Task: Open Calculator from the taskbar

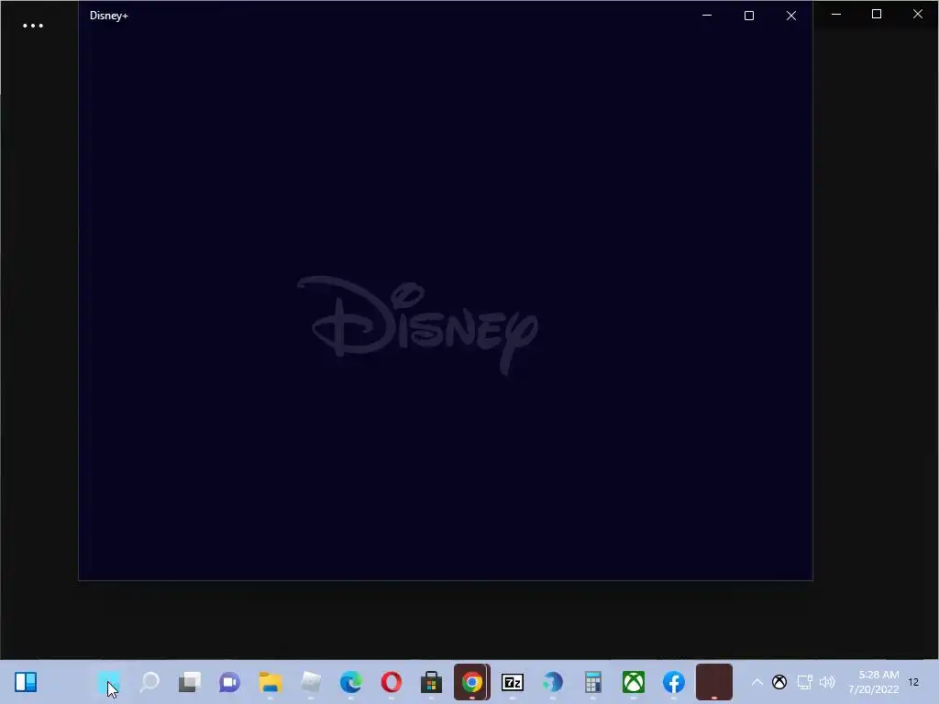Action: tap(593, 682)
